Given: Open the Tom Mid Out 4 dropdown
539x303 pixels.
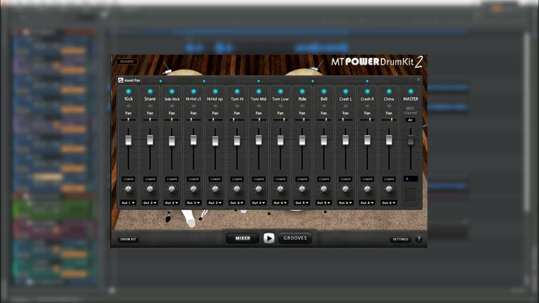Looking at the screenshot, I should click(x=259, y=203).
